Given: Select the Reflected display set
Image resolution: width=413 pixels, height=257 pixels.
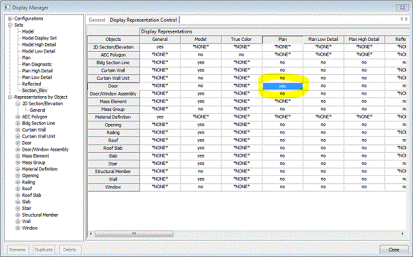Looking at the screenshot, I should coord(31,84).
